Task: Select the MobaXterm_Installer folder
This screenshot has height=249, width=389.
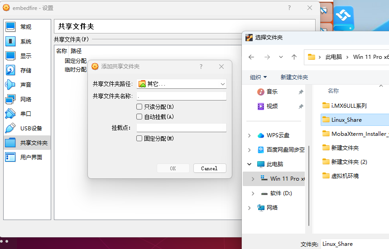Action: [x=355, y=134]
